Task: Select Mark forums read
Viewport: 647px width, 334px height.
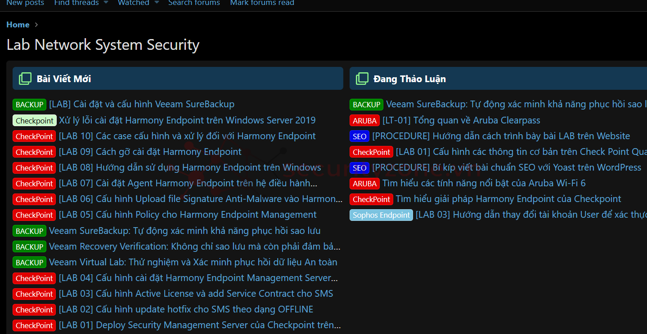Action: point(262,3)
